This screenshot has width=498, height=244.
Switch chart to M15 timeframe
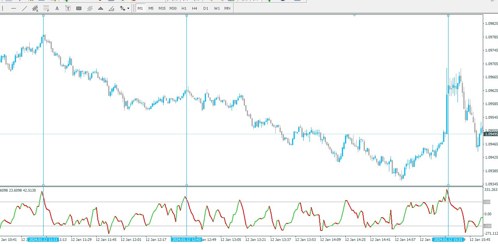[162, 8]
